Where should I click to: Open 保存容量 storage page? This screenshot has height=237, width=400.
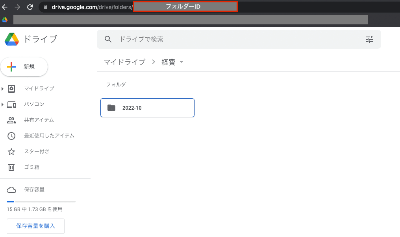pos(34,190)
